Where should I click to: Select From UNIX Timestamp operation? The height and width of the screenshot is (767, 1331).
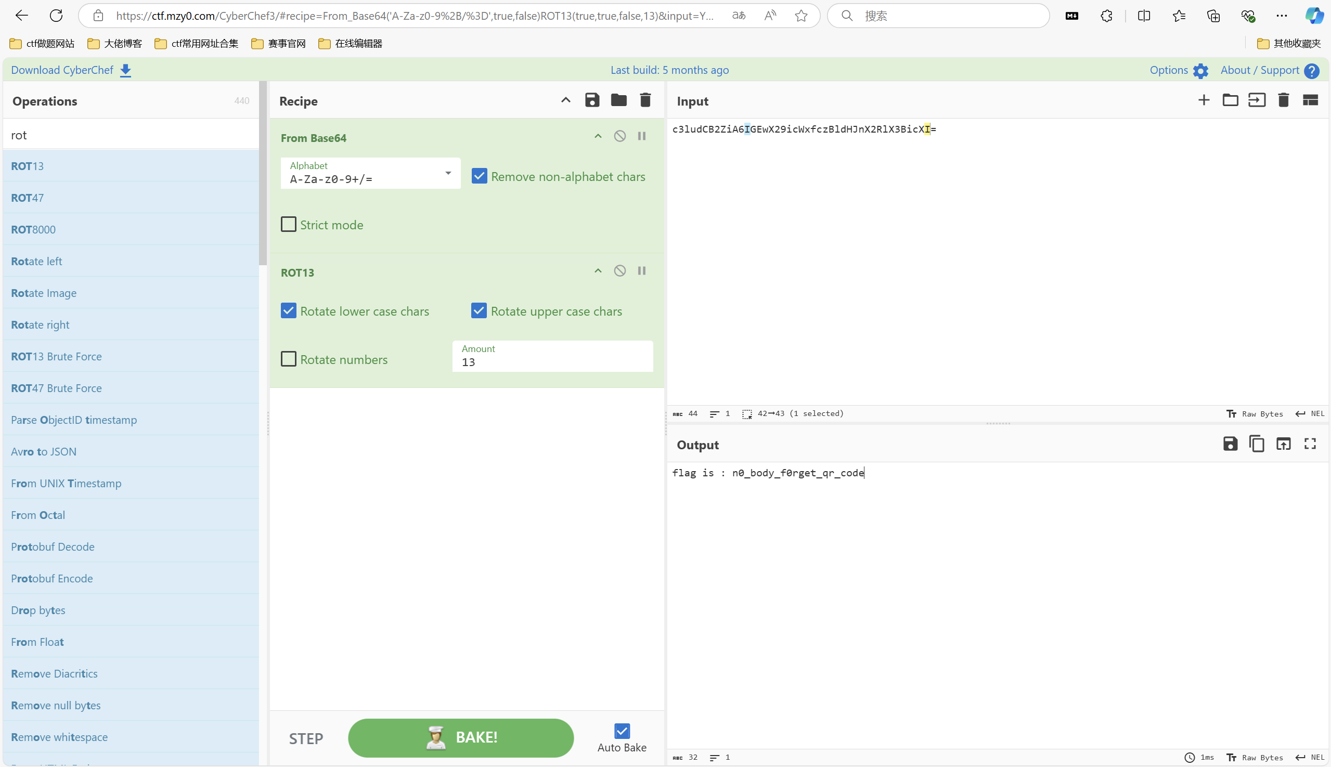pyautogui.click(x=131, y=483)
